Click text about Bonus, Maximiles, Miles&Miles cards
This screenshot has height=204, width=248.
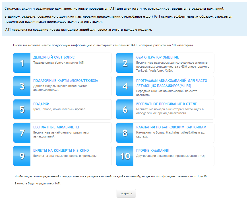pyautogui.click(x=171, y=134)
